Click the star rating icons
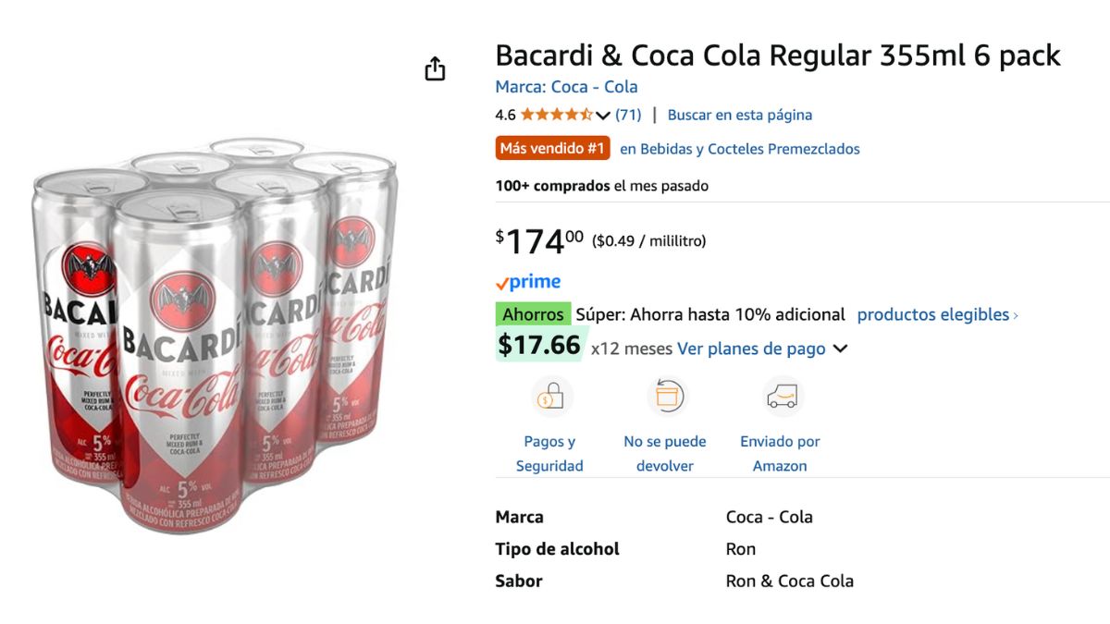This screenshot has width=1110, height=624. pos(556,115)
